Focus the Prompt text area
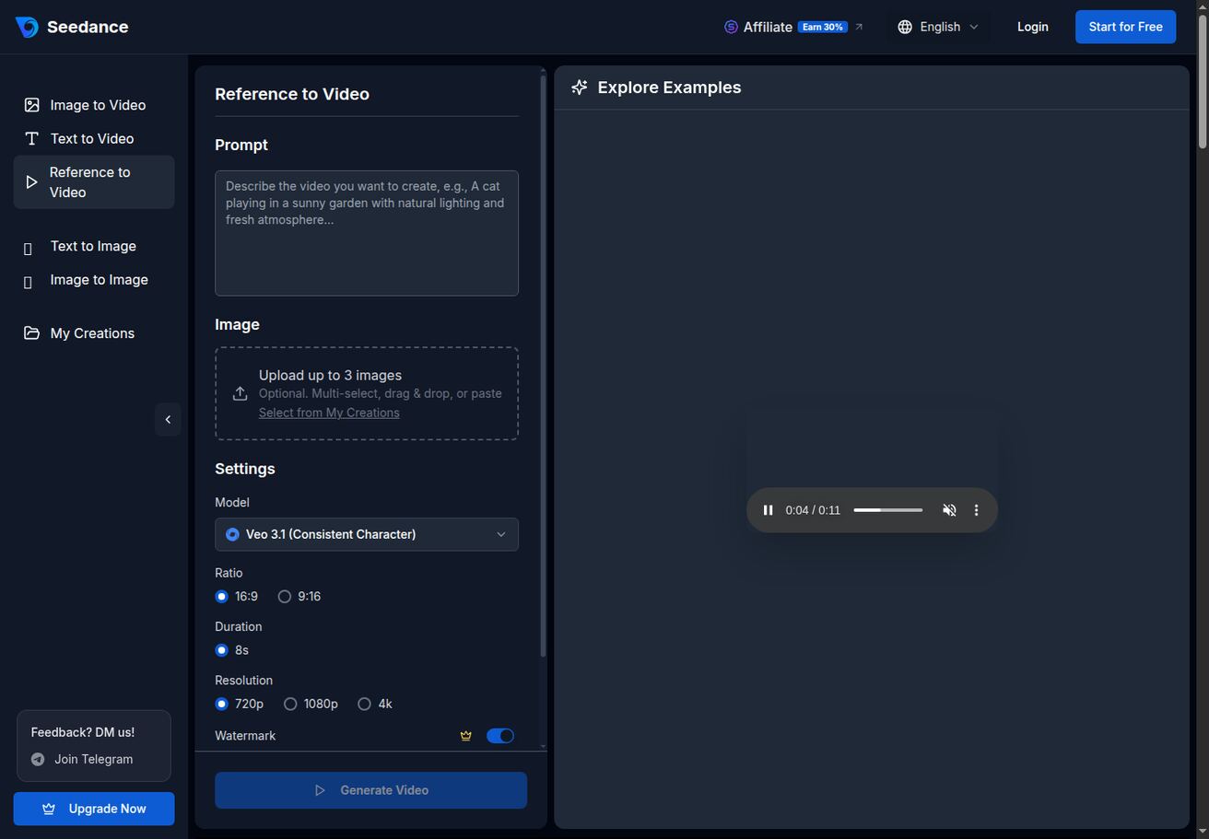 point(367,233)
